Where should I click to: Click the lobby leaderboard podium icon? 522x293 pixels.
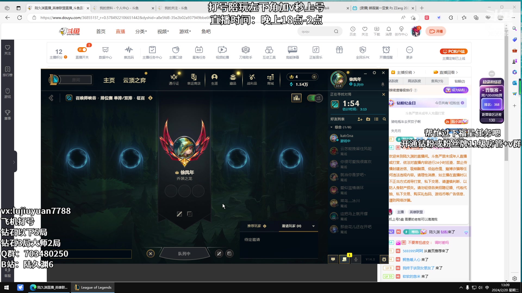[x=296, y=98]
